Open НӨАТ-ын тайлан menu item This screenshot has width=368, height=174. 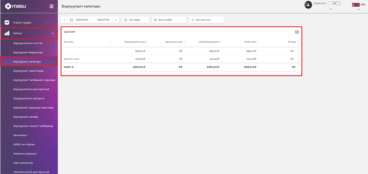pos(24,144)
